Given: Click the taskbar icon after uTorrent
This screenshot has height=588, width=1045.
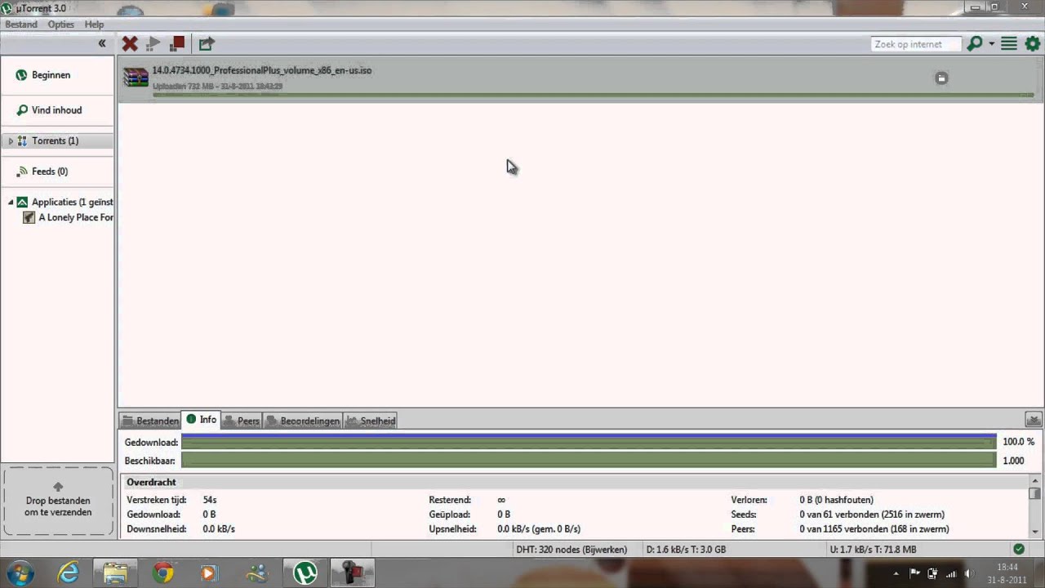Looking at the screenshot, I should click(x=352, y=573).
